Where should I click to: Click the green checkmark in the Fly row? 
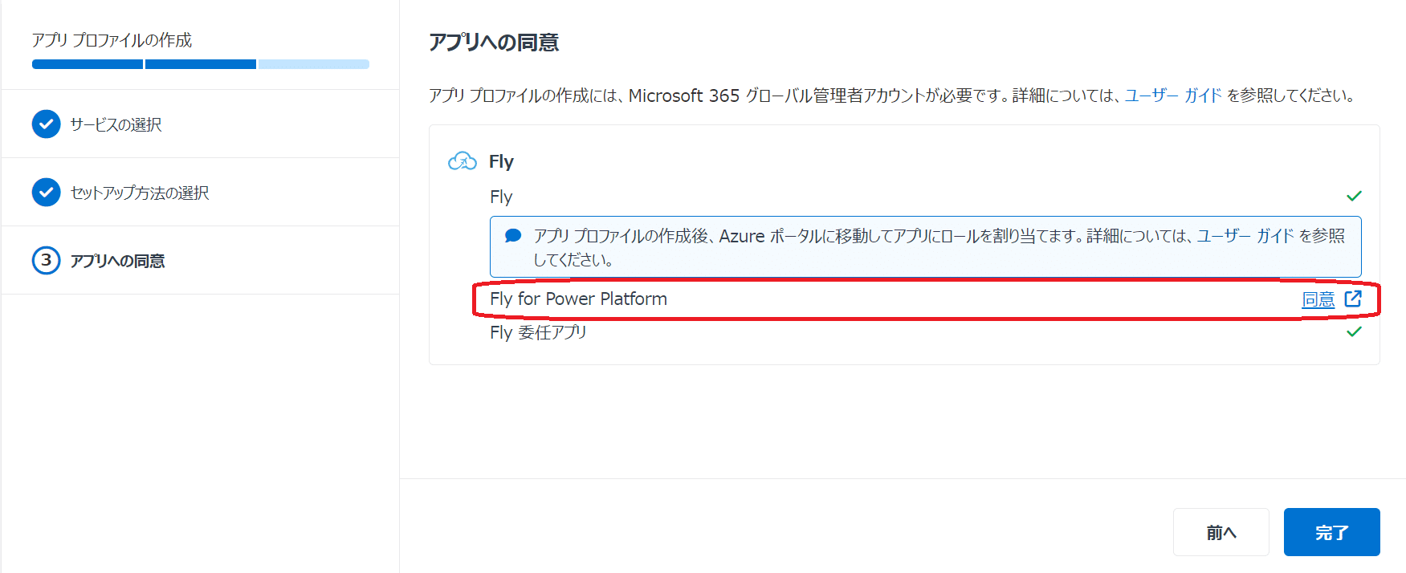pyautogui.click(x=1354, y=196)
